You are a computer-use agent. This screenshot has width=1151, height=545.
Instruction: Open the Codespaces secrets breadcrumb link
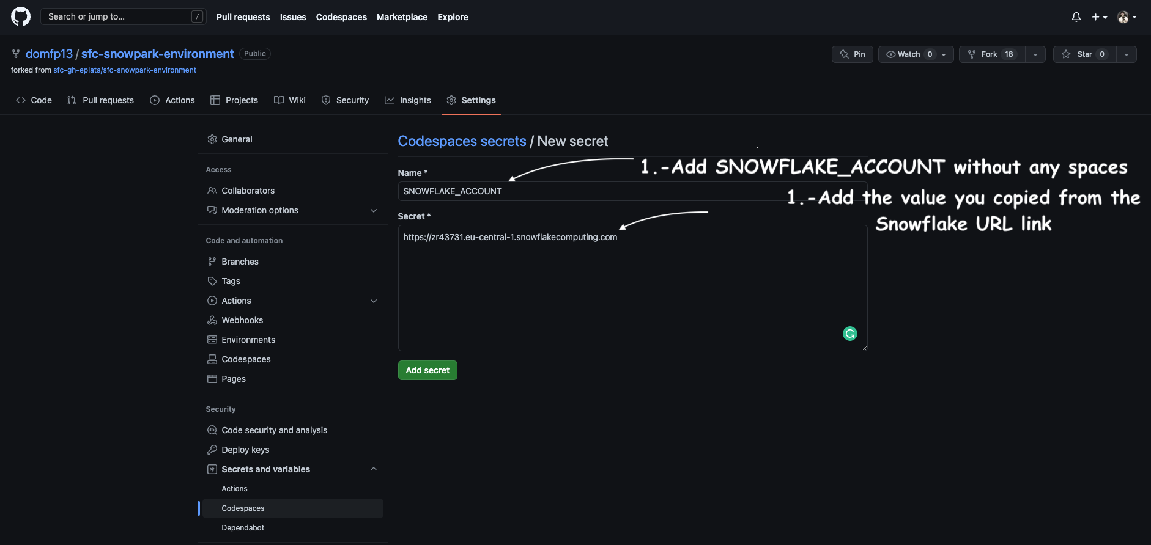point(462,141)
